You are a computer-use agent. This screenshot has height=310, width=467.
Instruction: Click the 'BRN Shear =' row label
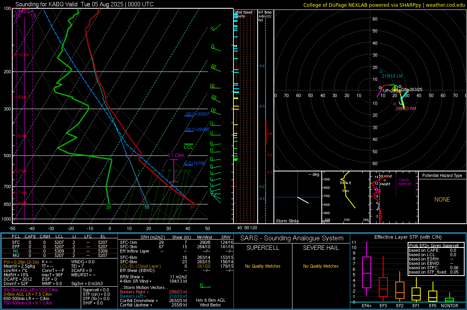[132, 277]
